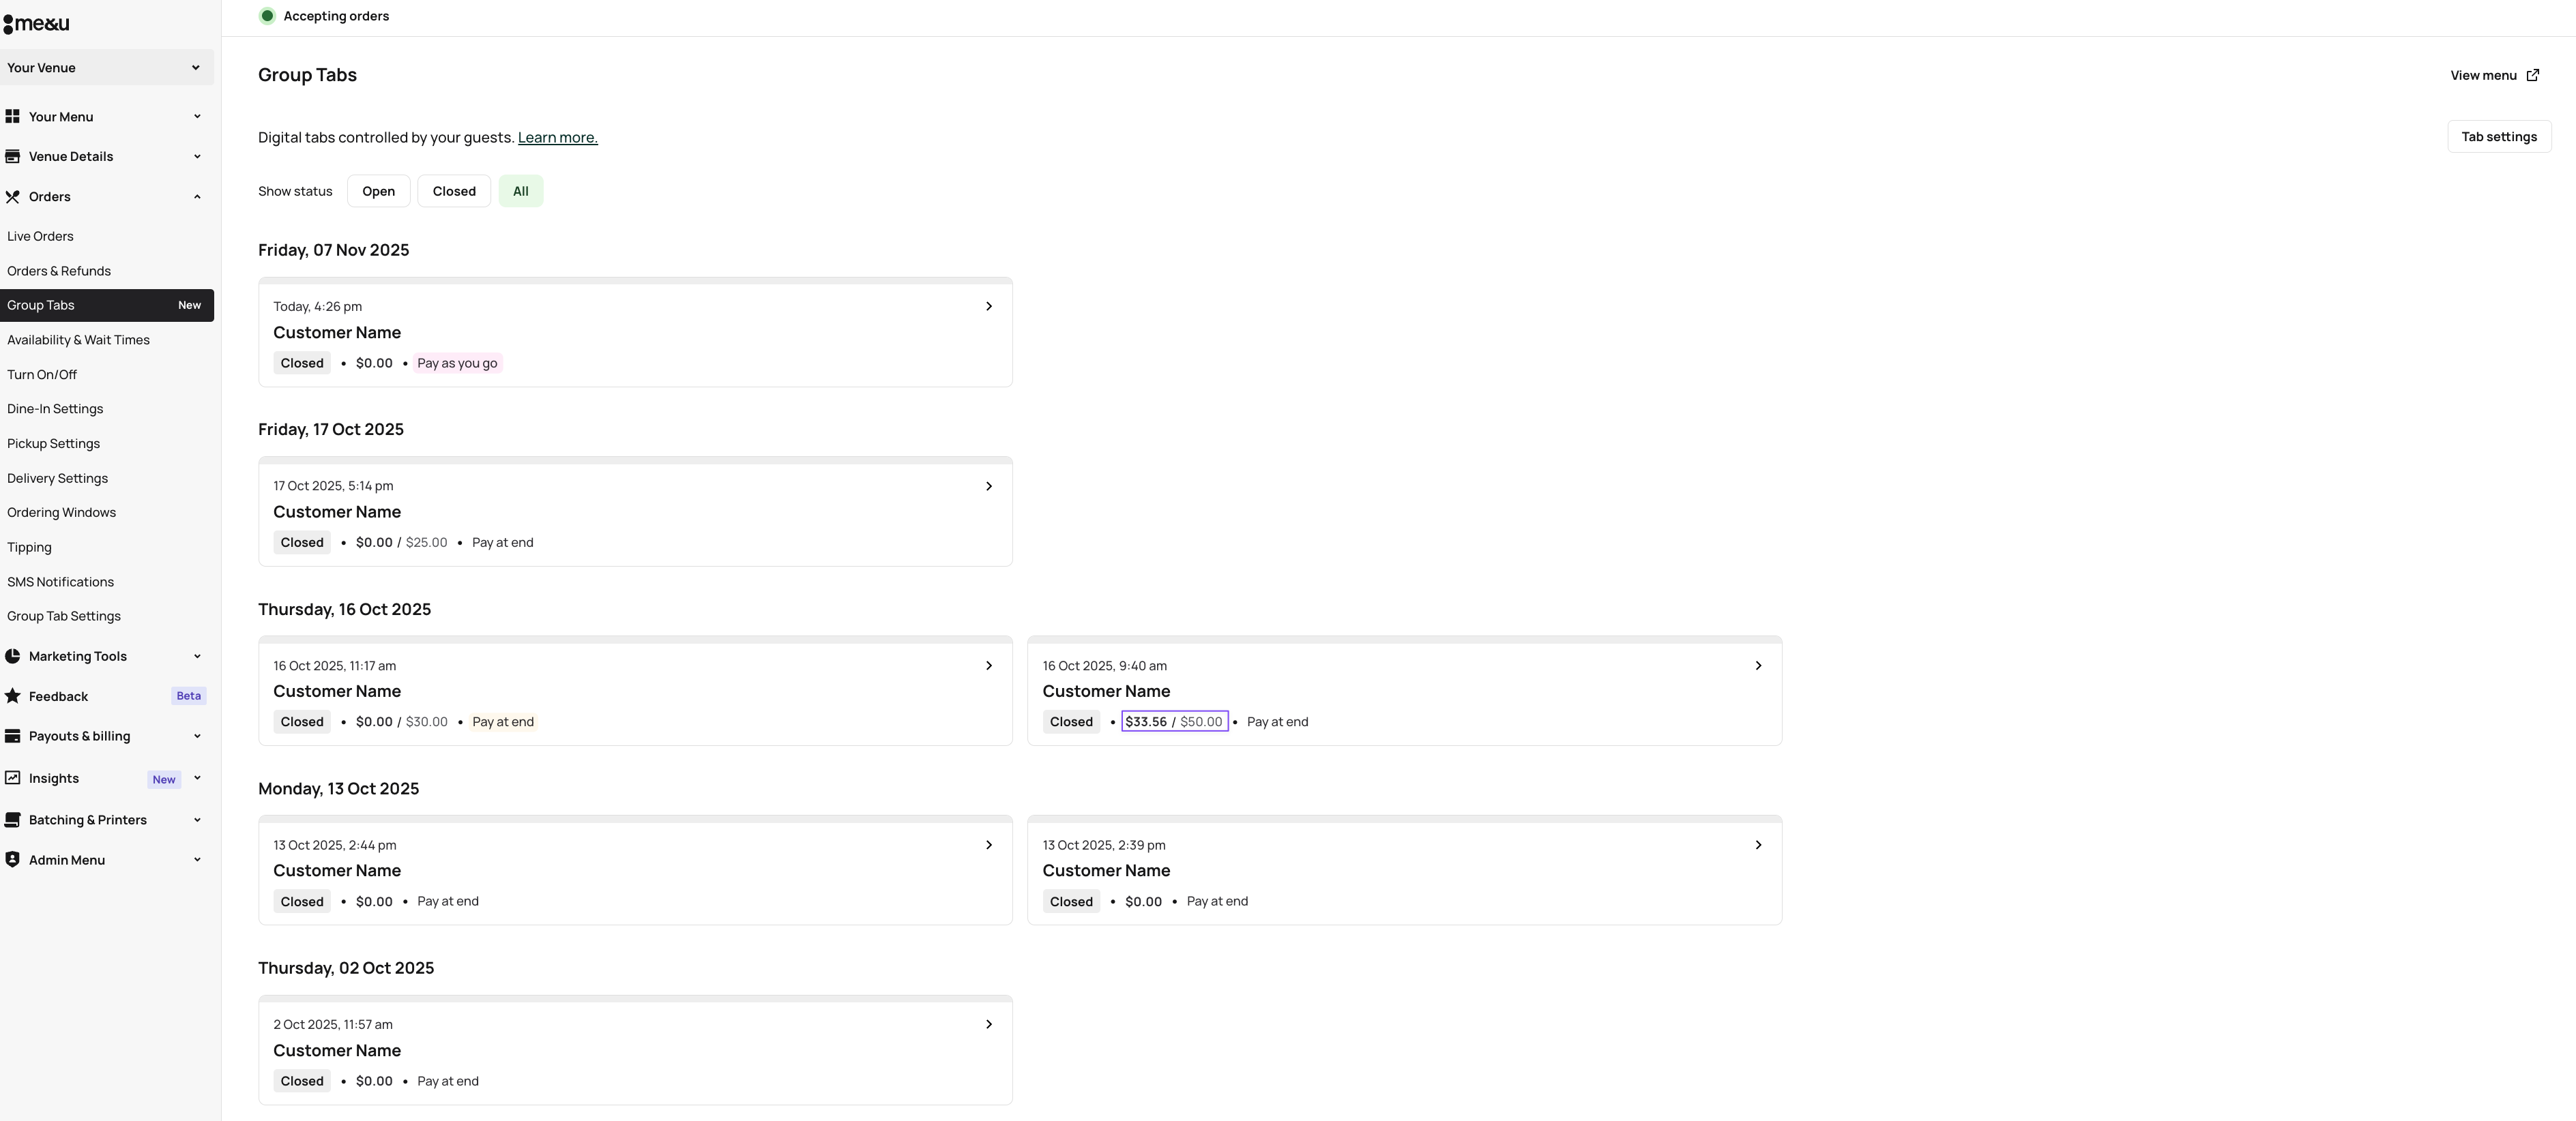Open the Learn more link
Screen dimensions: 2576x1121
point(557,138)
